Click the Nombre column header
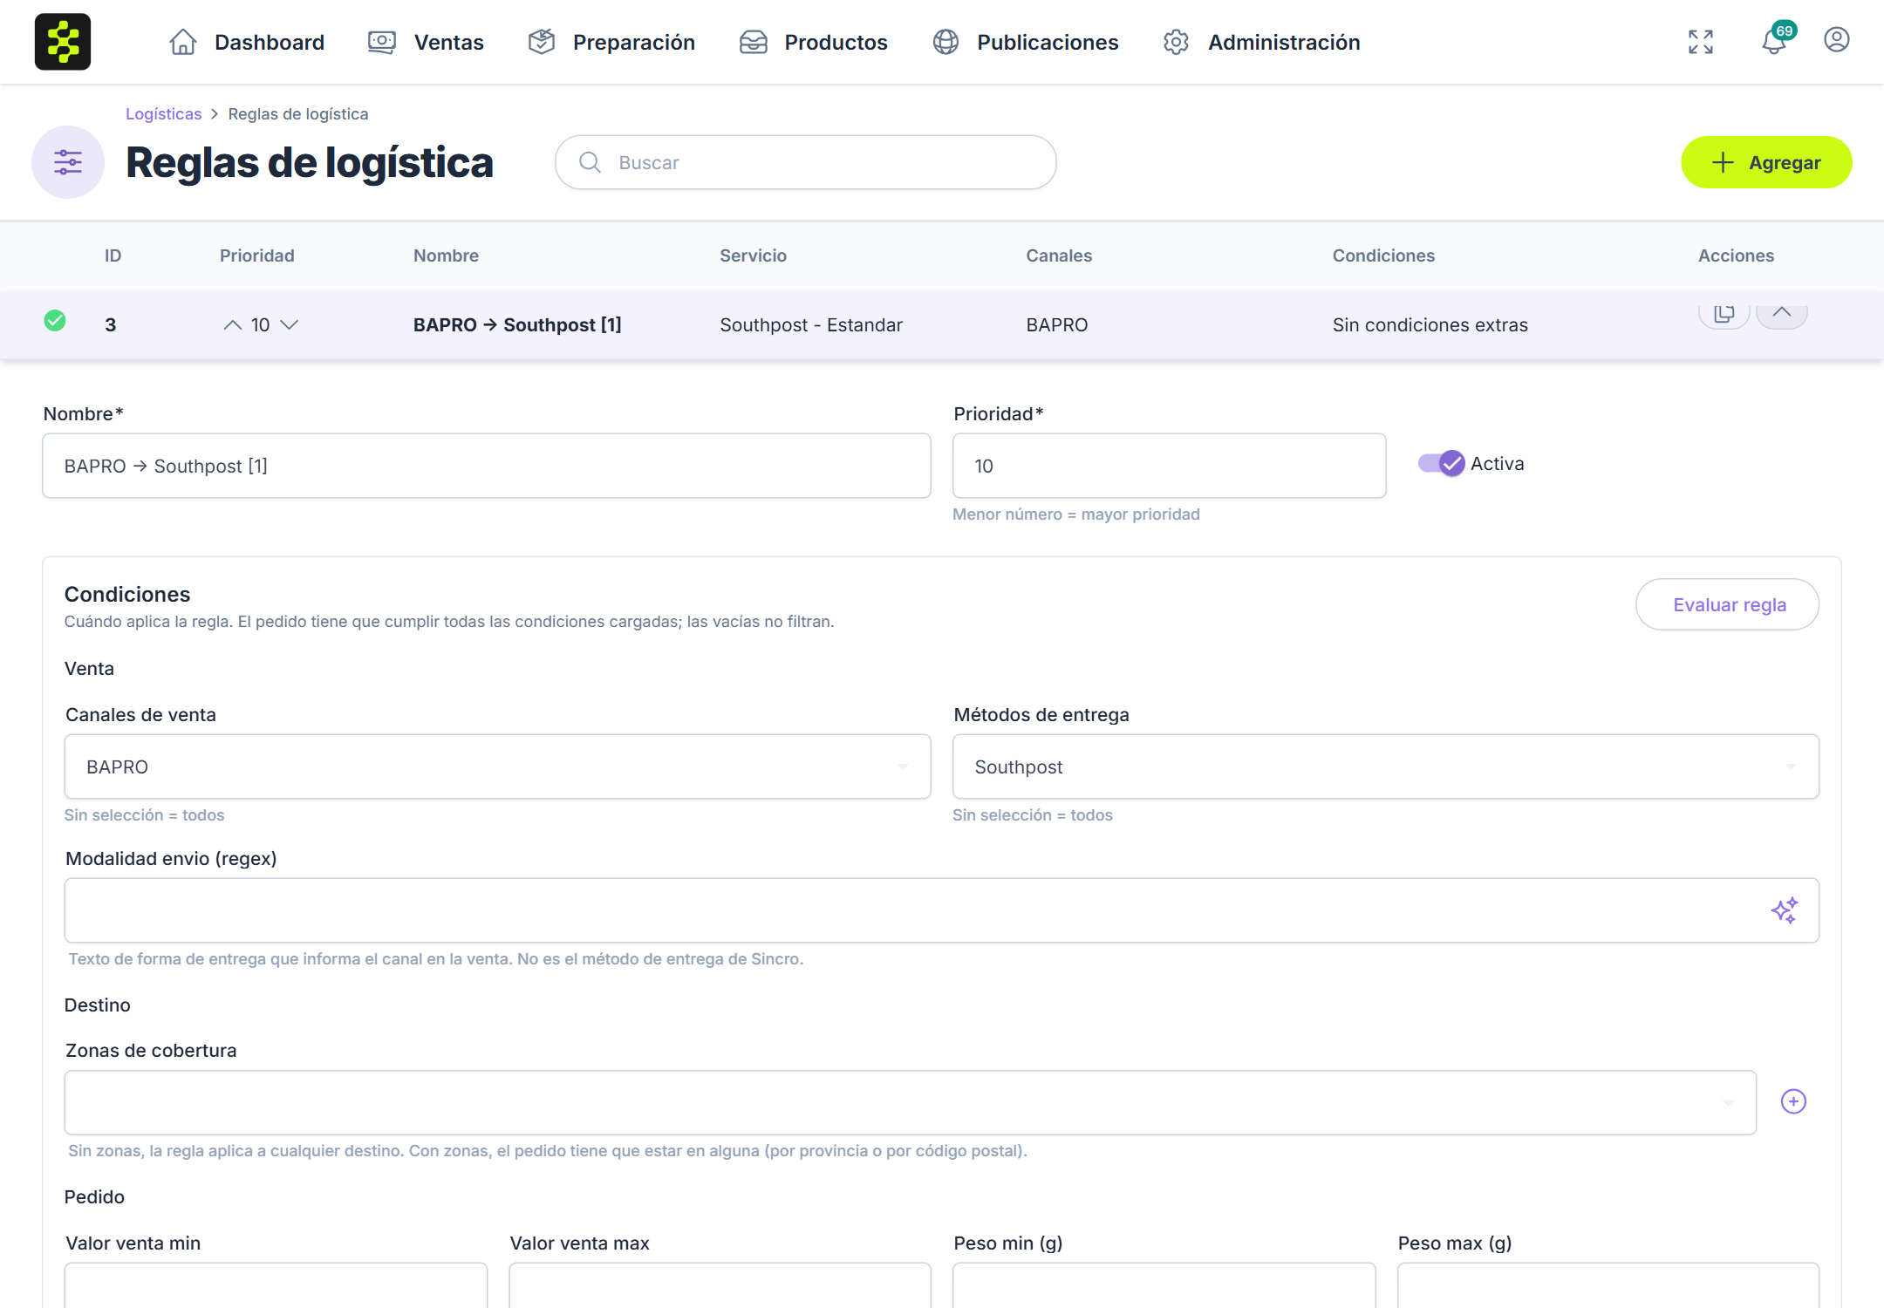 pyautogui.click(x=446, y=255)
